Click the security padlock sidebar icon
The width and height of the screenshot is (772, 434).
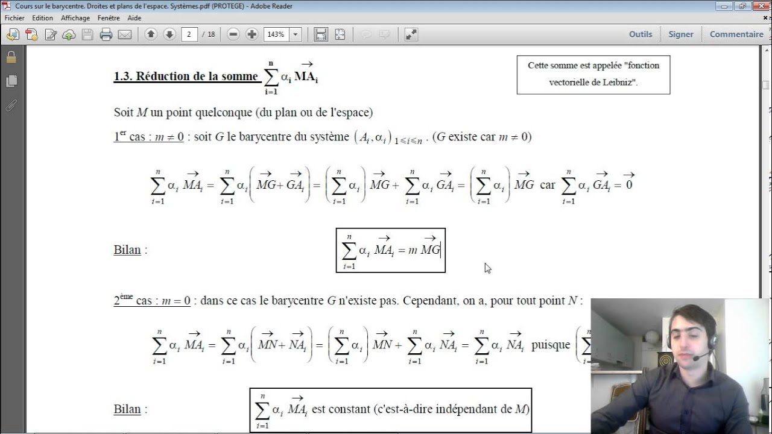coord(11,58)
